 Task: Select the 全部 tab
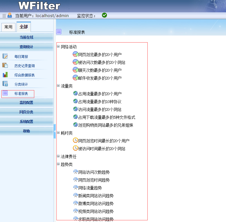24,27
